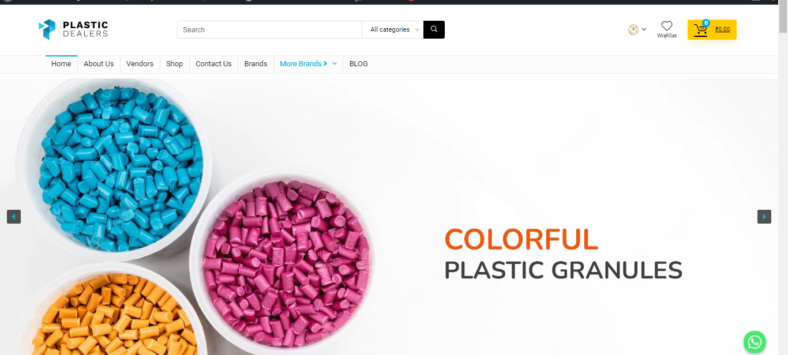Click the Plastic Dealers logo
Viewport: 788px width, 355px height.
coord(73,29)
